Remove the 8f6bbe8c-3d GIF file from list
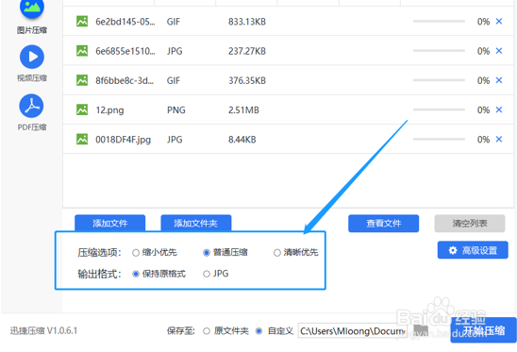The image size is (517, 352). pos(499,80)
